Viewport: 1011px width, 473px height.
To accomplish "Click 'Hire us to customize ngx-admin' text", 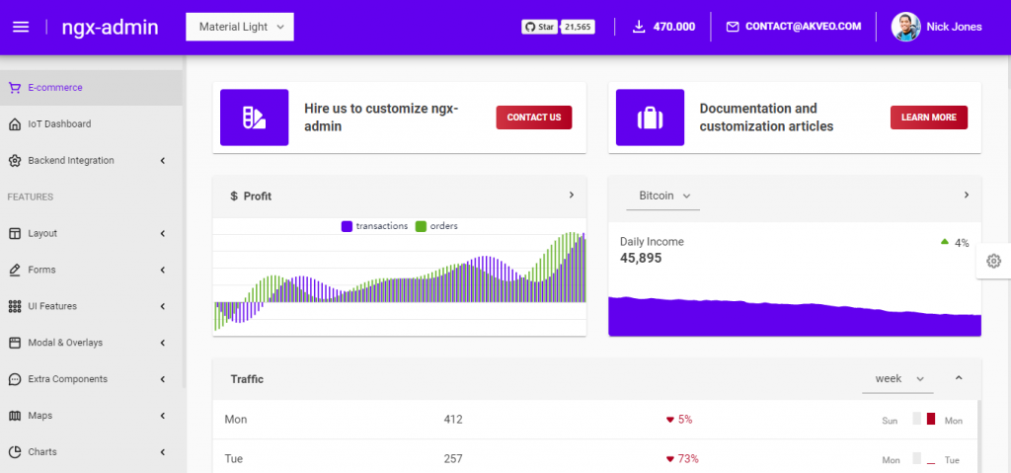I will [381, 118].
